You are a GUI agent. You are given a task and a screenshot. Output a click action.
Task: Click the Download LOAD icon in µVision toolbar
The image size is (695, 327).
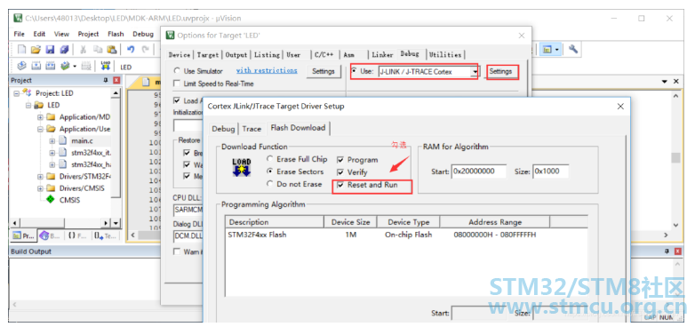(105, 67)
